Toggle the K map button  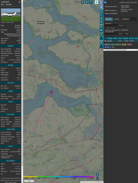[x=101, y=22]
